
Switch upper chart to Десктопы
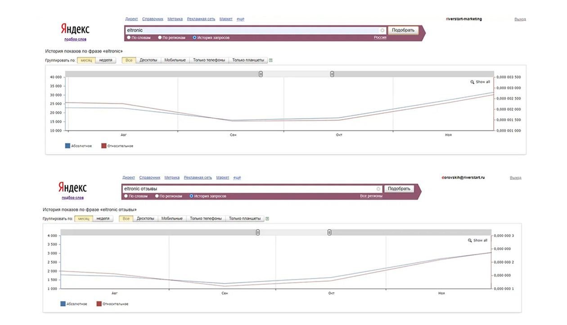point(148,60)
